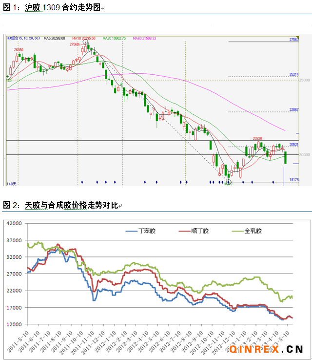The width and height of the screenshot is (312, 360).
Task: Click the MA组合 (5,10,20,60) setting label
Action: click(23, 38)
